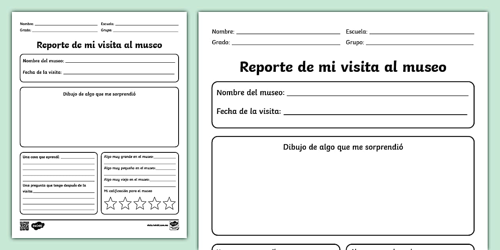
Task: Click the fifth star to rate the museum
Action: click(170, 203)
